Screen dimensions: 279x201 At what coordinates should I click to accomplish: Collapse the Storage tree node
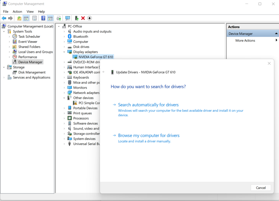pyautogui.click(x=4, y=67)
